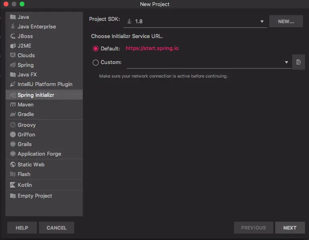Select Flash label in list
This screenshot has width=309, height=240.
24,174
